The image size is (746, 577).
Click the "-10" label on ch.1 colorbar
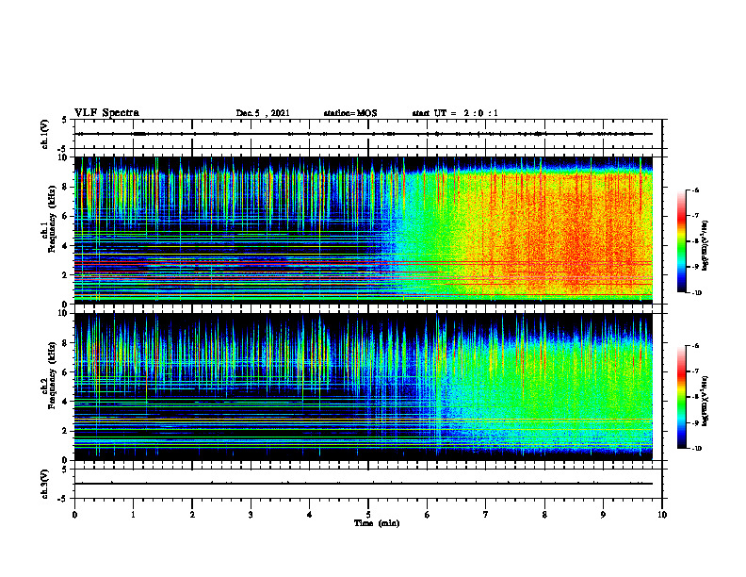tap(697, 293)
